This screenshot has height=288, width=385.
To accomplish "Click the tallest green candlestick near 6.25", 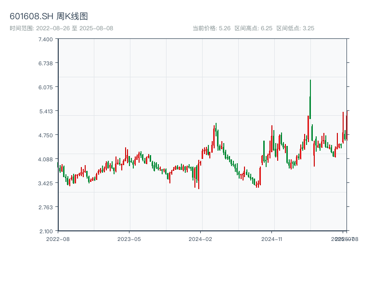I will tap(310, 99).
